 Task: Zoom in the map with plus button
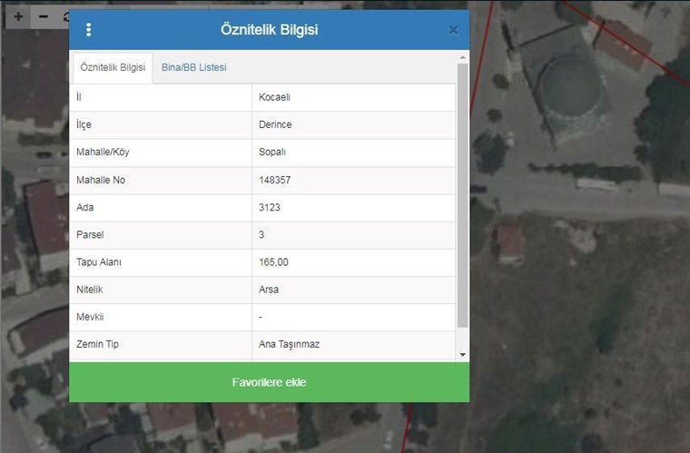pyautogui.click(x=18, y=17)
